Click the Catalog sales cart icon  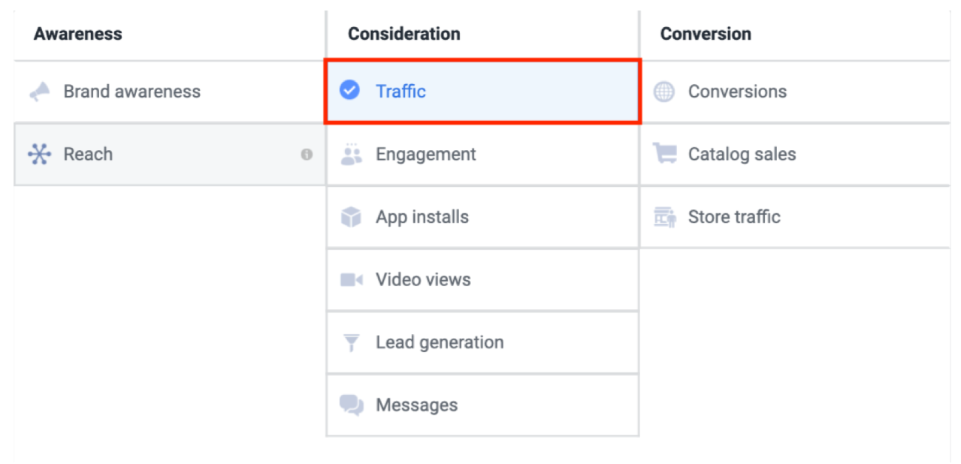coord(664,155)
